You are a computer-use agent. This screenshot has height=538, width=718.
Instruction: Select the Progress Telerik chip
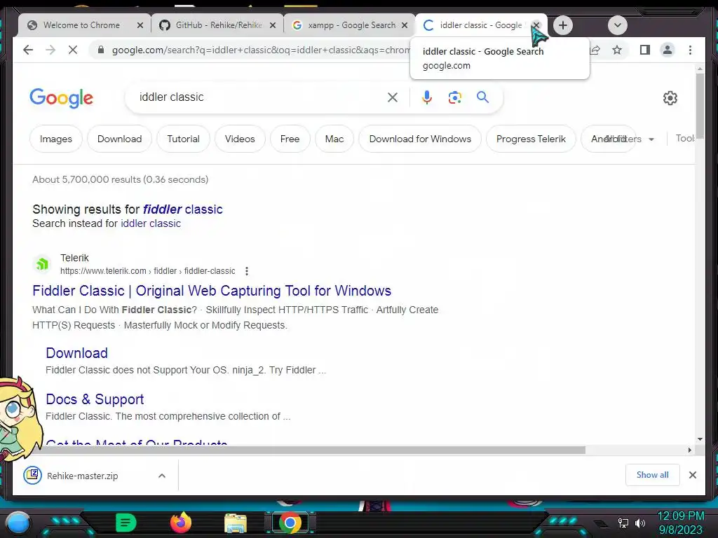coord(531,139)
